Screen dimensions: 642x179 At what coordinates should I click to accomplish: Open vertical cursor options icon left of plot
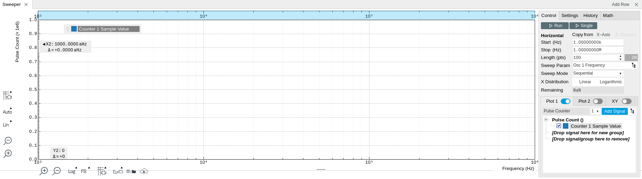click(7, 95)
